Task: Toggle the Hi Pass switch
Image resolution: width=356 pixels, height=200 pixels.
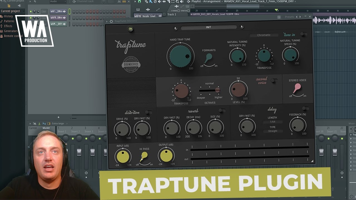Action: pyautogui.click(x=144, y=157)
